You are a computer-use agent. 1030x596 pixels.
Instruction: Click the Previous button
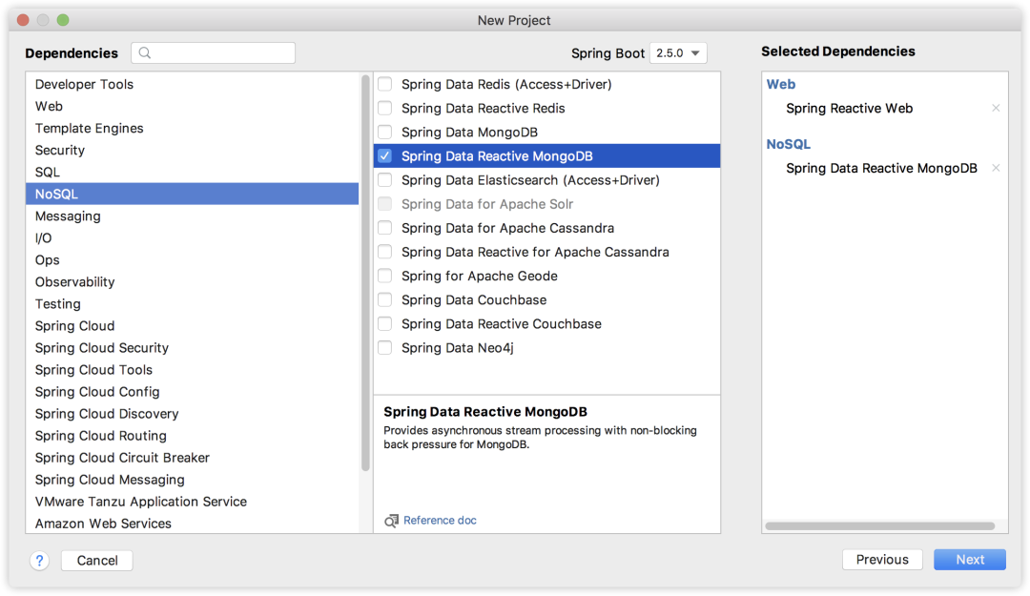coord(882,560)
